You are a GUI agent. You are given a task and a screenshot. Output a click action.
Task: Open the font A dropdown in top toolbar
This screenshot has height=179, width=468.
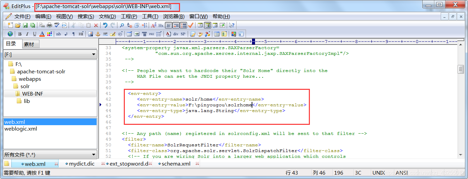coord(154,25)
